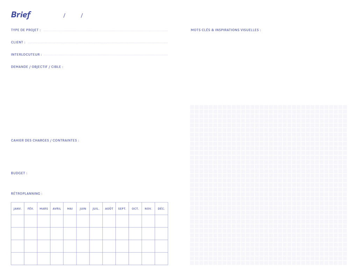Screen dimensions: 358x276
Task: Click the first slash in the date field
Action: pyautogui.click(x=64, y=15)
